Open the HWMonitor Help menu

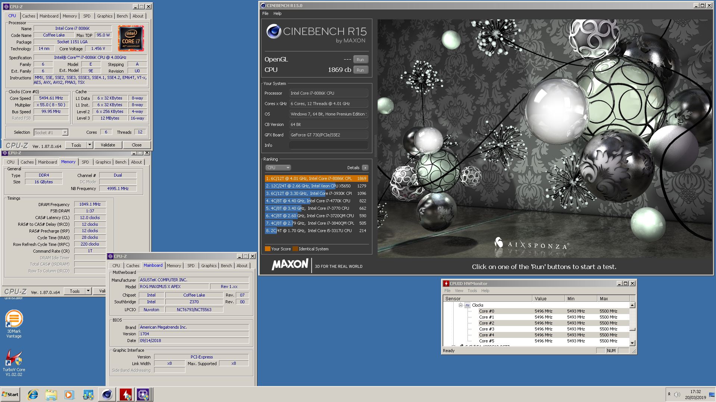(x=485, y=291)
